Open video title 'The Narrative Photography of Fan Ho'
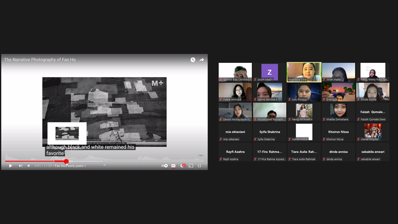The height and width of the screenshot is (224, 398). point(40,60)
